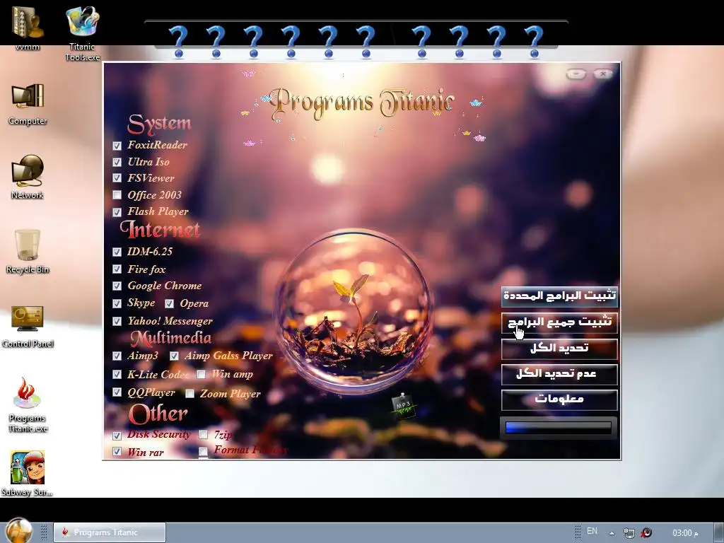The height and width of the screenshot is (543, 724).
Task: Activate Programs Titanic taskbar button
Action: coord(110,532)
